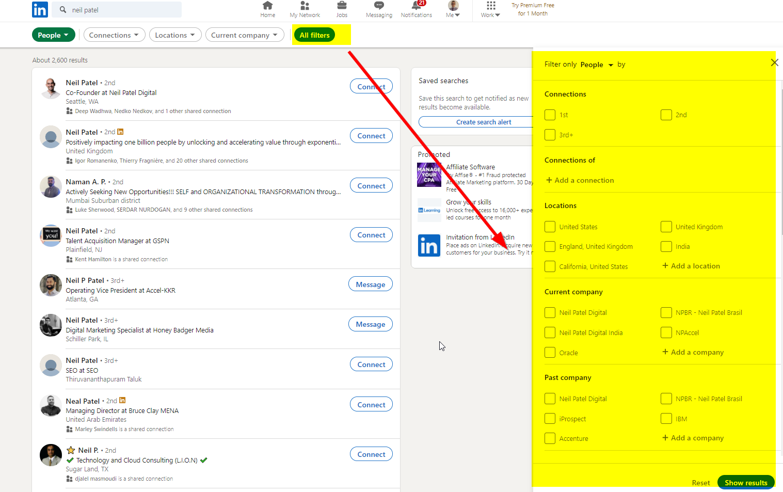Open Neil P Patel profile photo
Viewport: 783px width, 492px height.
coord(51,285)
